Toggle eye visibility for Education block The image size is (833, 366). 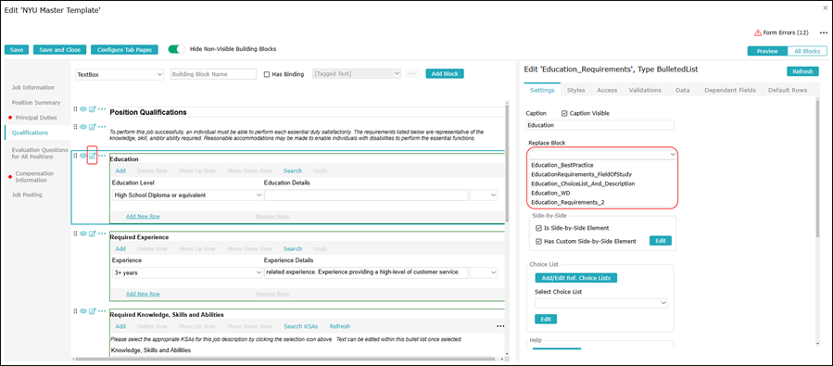(x=83, y=155)
